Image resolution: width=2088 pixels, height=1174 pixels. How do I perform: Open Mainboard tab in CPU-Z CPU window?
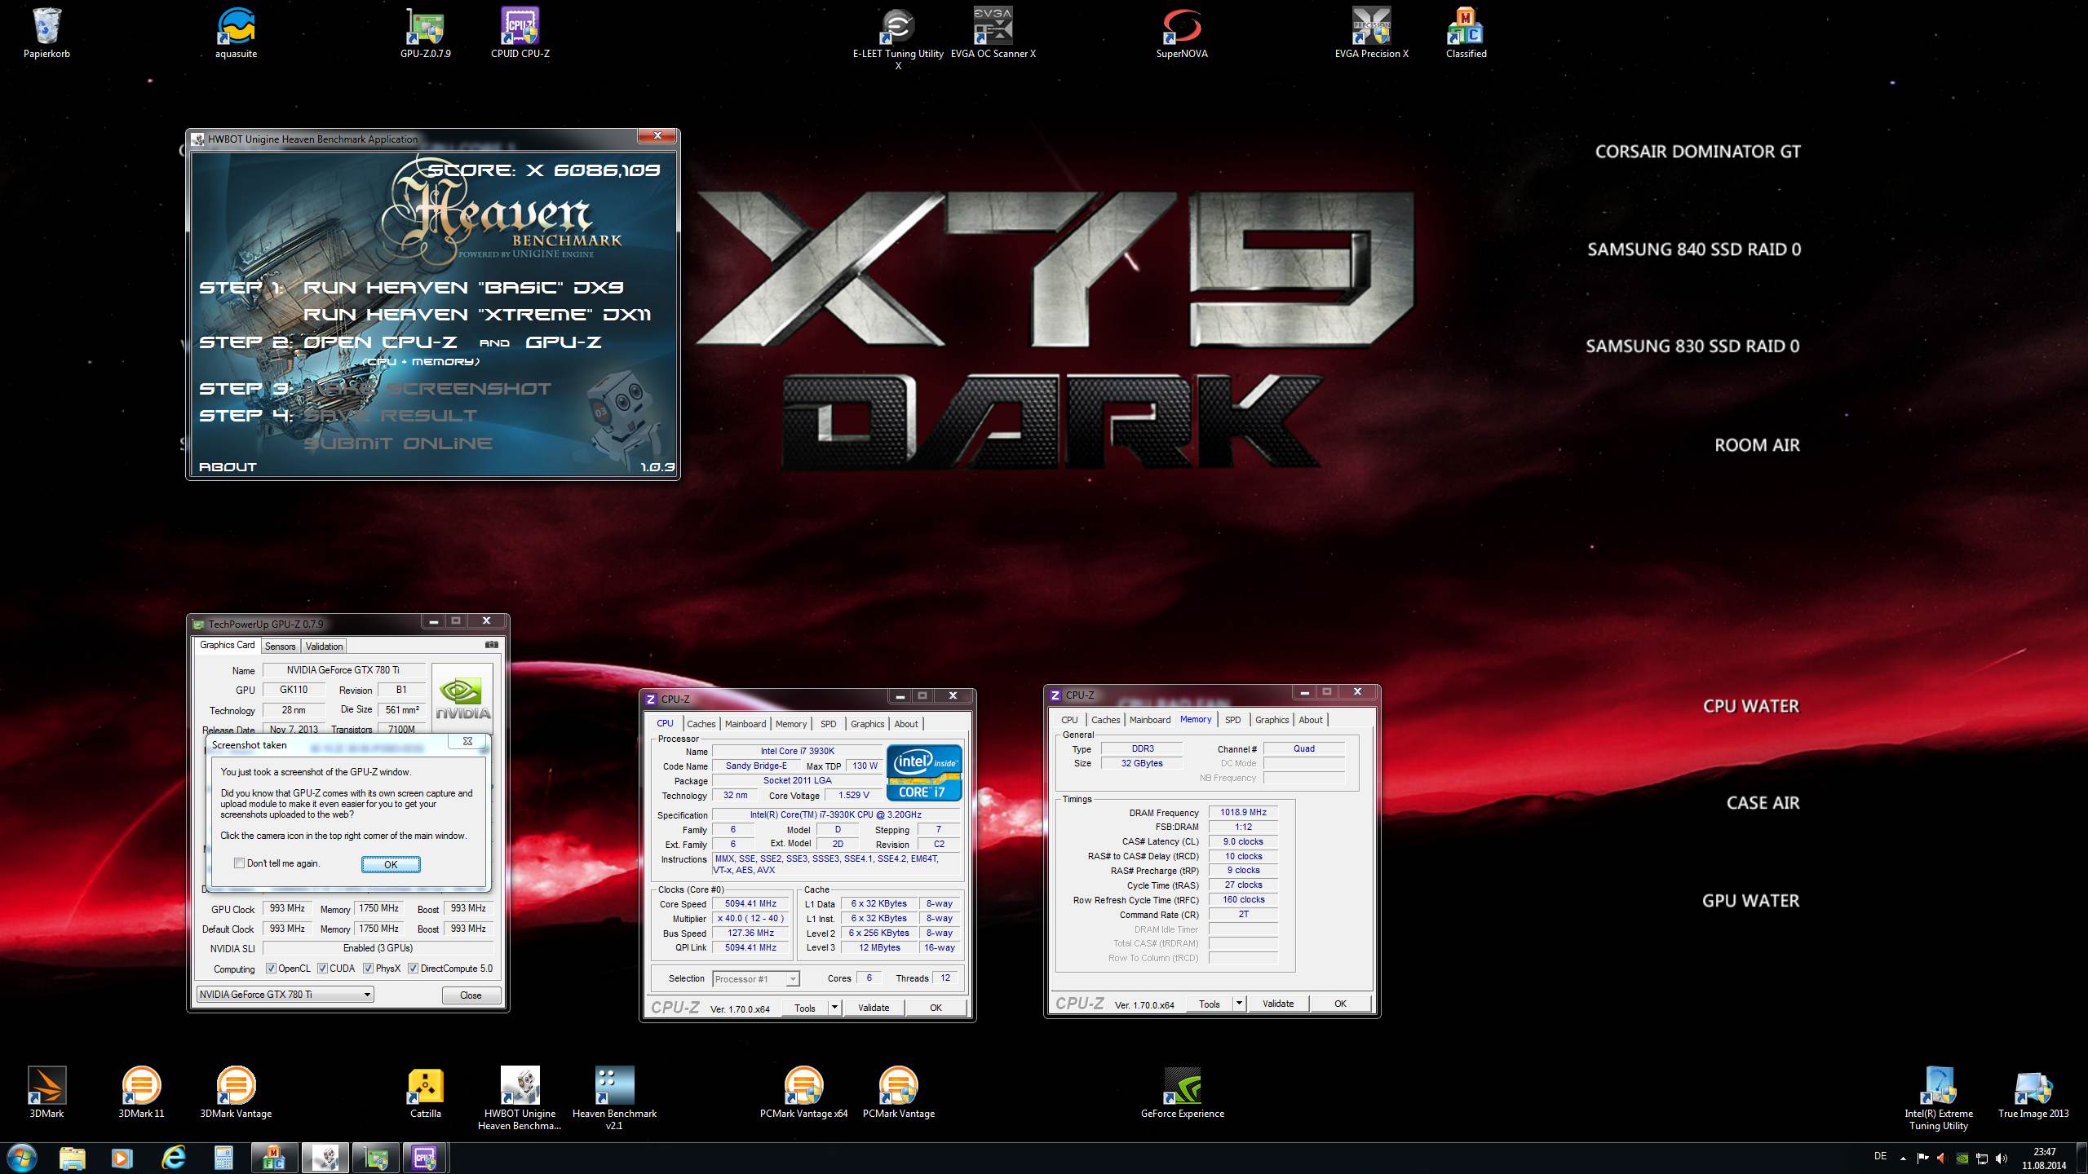click(x=745, y=724)
